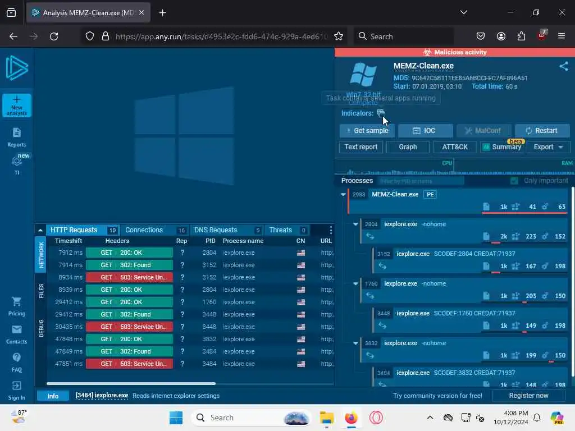Click the Filter by PID or name field

pyautogui.click(x=422, y=181)
